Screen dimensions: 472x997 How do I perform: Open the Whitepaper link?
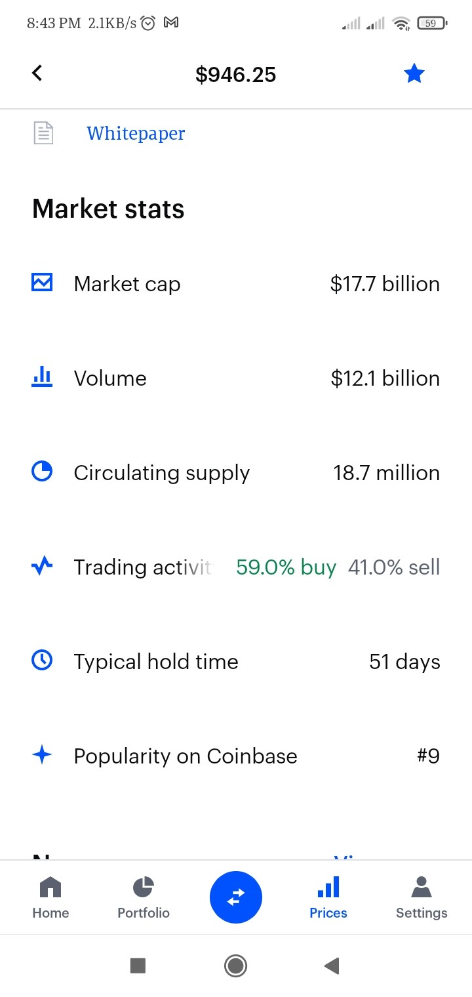click(x=136, y=133)
